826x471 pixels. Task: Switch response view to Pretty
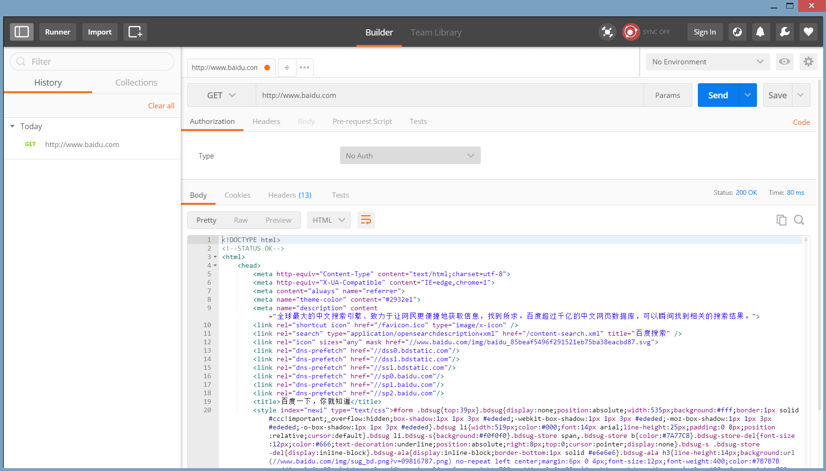[x=206, y=220]
